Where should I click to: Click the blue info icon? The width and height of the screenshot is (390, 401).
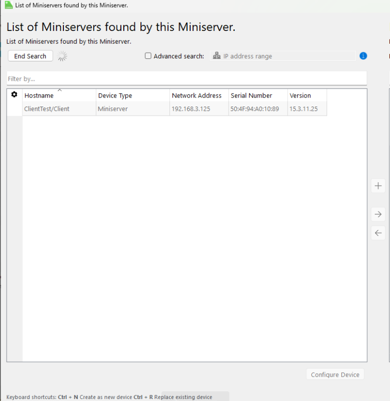(x=363, y=56)
